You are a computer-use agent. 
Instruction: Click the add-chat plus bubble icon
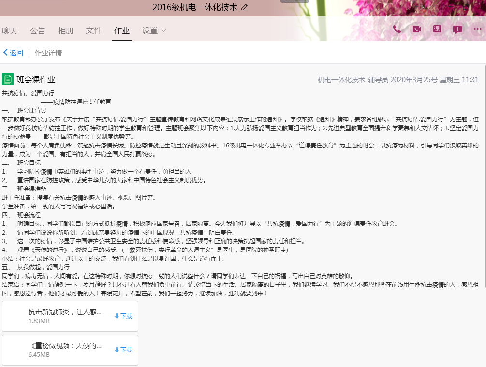pyautogui.click(x=457, y=29)
